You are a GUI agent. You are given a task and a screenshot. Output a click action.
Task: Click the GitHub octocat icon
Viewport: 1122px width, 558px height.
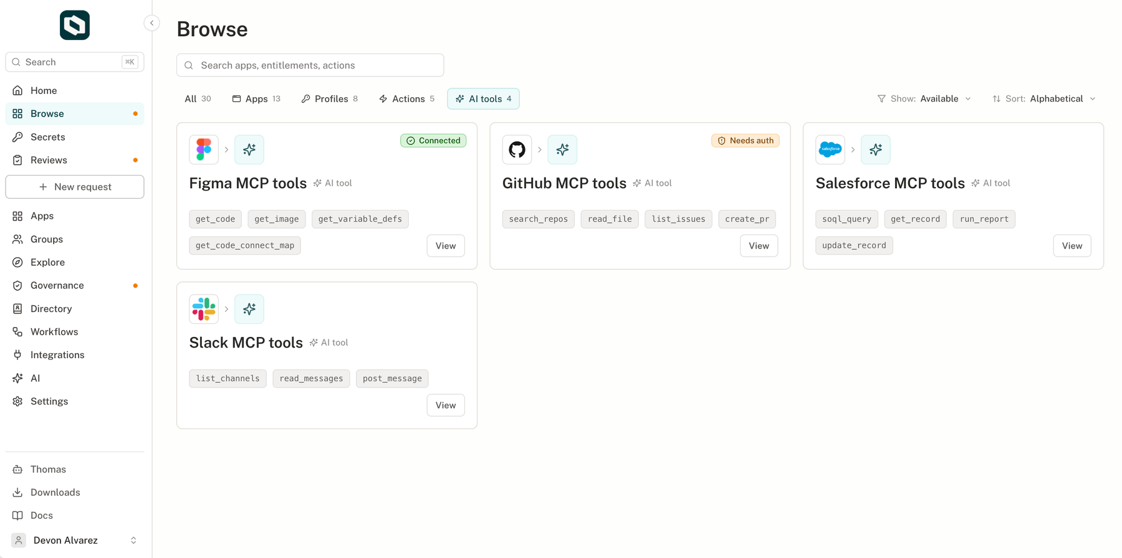(x=517, y=149)
